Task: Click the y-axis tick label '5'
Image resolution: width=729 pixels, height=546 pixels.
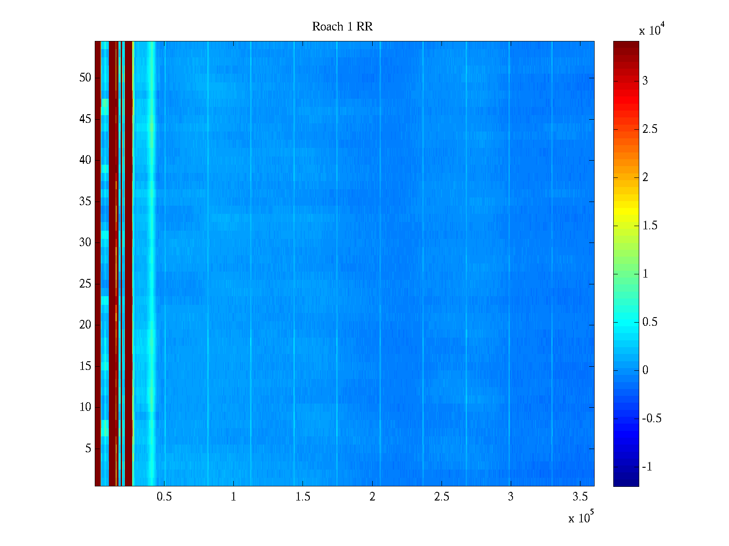Action: coord(88,449)
